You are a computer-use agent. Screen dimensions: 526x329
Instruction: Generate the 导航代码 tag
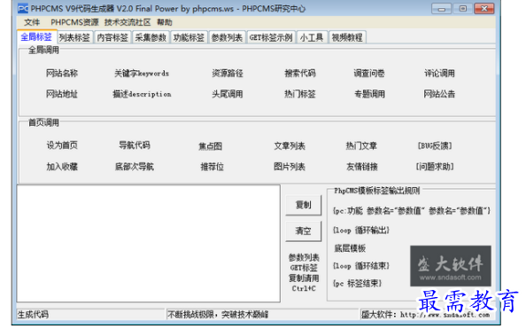135,145
